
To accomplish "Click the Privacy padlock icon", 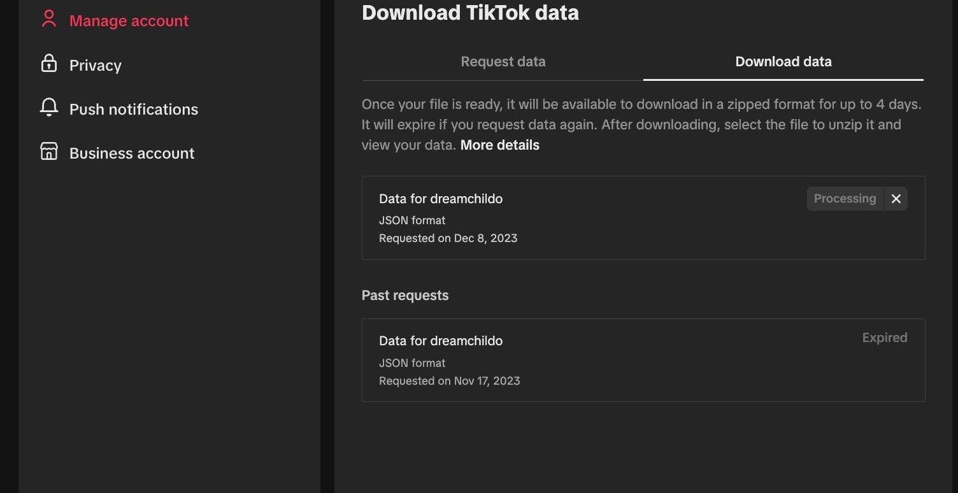I will (x=48, y=64).
